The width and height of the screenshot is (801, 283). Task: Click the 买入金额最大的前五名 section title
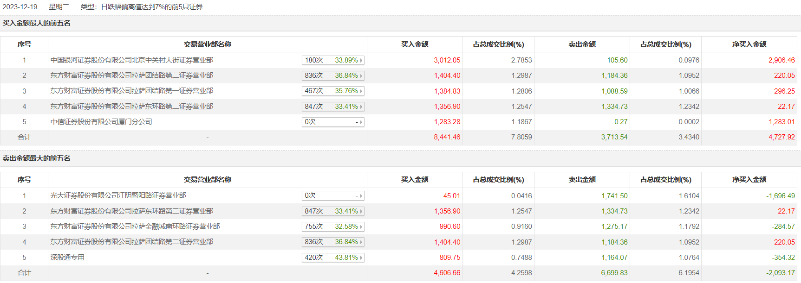[37, 23]
